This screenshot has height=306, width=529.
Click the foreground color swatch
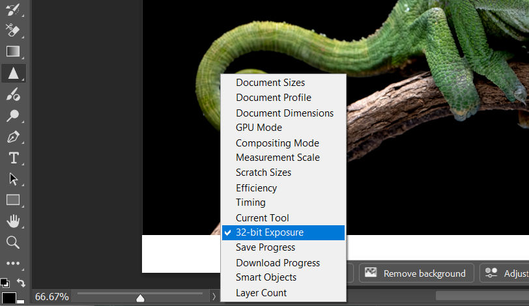tap(8, 298)
